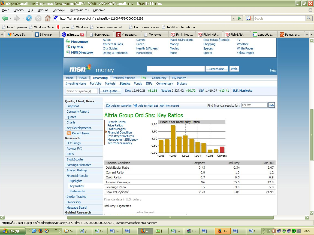The width and height of the screenshot is (314, 235).
Task: Open the Инструменты menu
Action: point(80,10)
